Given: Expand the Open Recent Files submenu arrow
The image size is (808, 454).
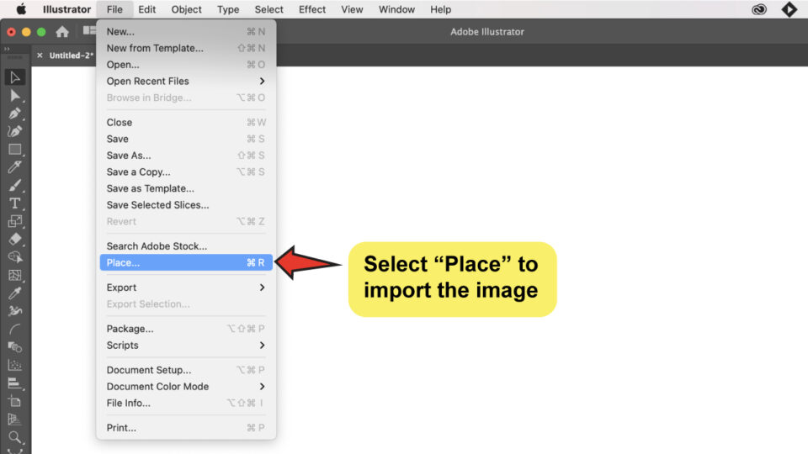Looking at the screenshot, I should click(x=262, y=82).
